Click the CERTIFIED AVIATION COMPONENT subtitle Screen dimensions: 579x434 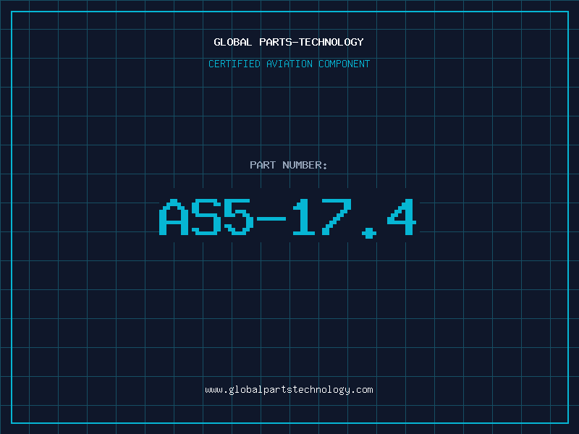(x=289, y=64)
